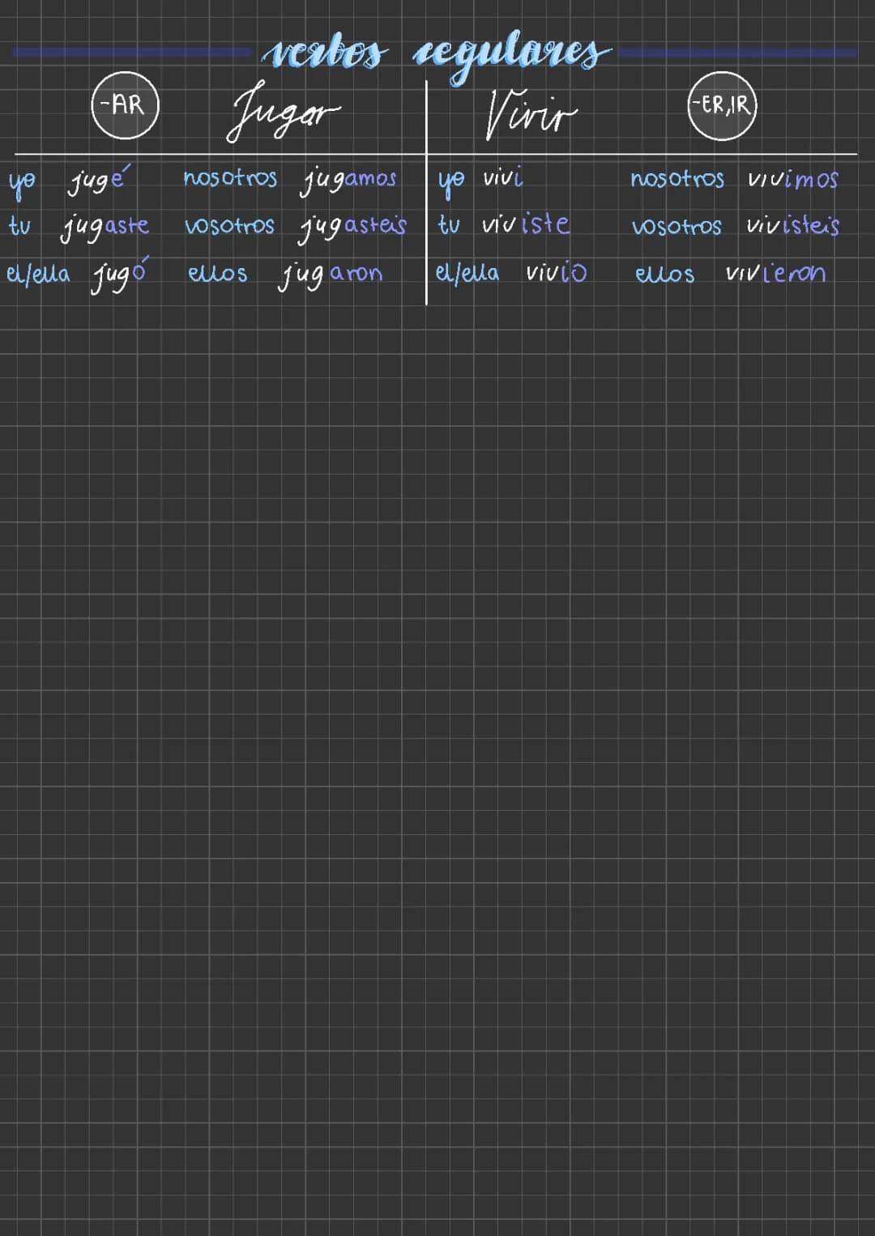Select the word "jugaron"
875x1236 pixels.
coord(331,275)
